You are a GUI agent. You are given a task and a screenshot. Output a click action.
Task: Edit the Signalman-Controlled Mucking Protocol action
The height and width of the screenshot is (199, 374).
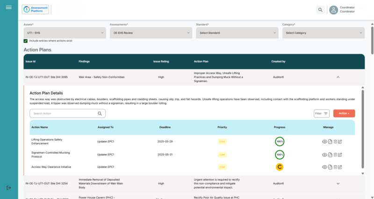pyautogui.click(x=340, y=155)
